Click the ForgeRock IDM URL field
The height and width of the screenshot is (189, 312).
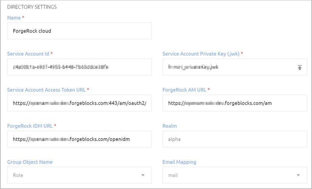[80, 139]
